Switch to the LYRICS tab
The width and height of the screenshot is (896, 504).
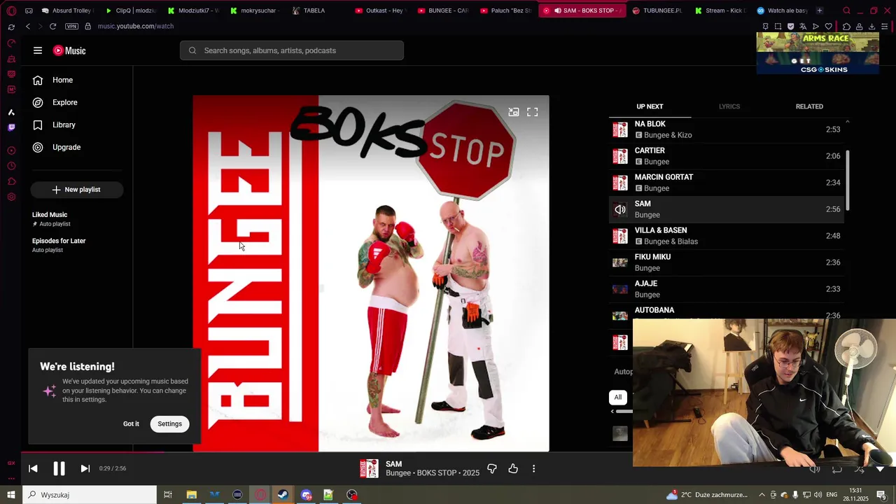[x=729, y=106]
